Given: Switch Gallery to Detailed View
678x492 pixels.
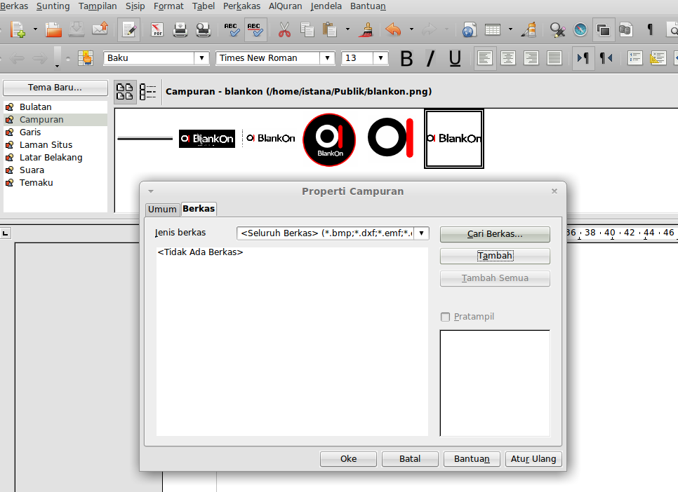Looking at the screenshot, I should [x=148, y=92].
